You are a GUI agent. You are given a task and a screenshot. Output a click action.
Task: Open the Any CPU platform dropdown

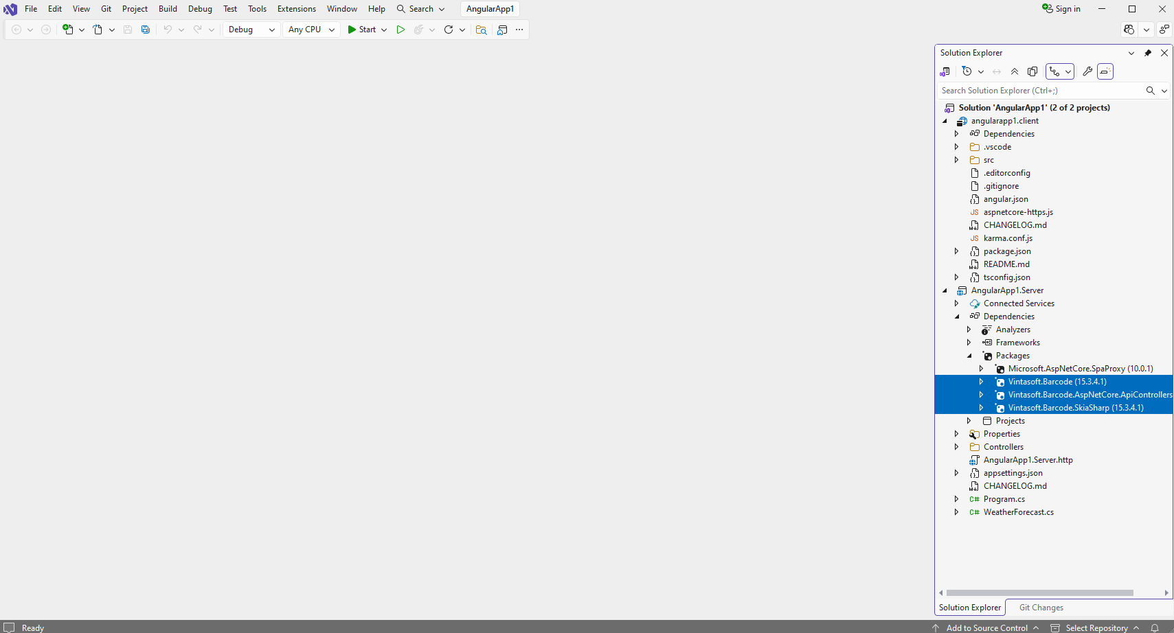click(x=311, y=30)
